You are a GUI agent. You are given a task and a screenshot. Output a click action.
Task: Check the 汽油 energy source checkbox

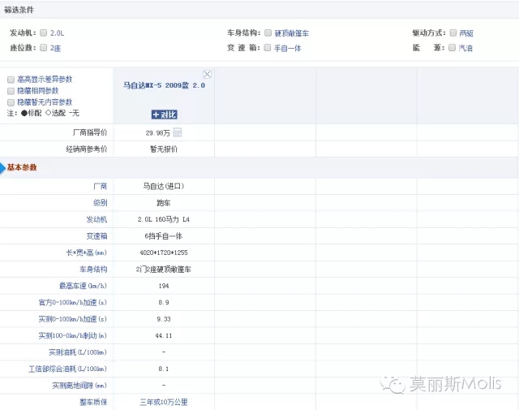click(453, 48)
